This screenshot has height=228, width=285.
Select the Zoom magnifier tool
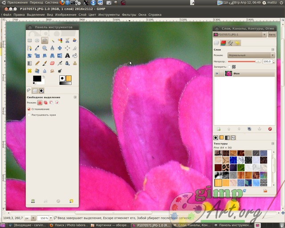(x=45, y=48)
